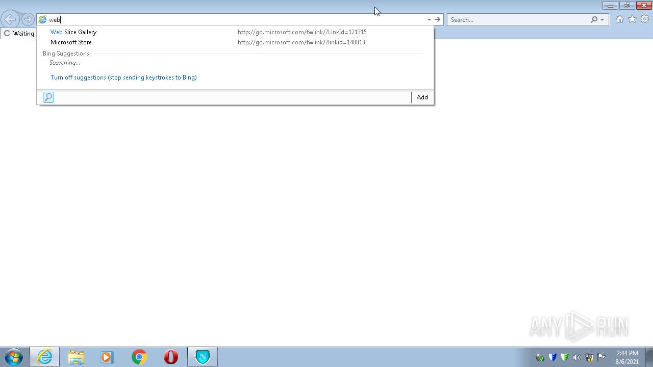653x367 pixels.
Task: Launch Windows Media Player from taskbar
Action: coord(107,357)
